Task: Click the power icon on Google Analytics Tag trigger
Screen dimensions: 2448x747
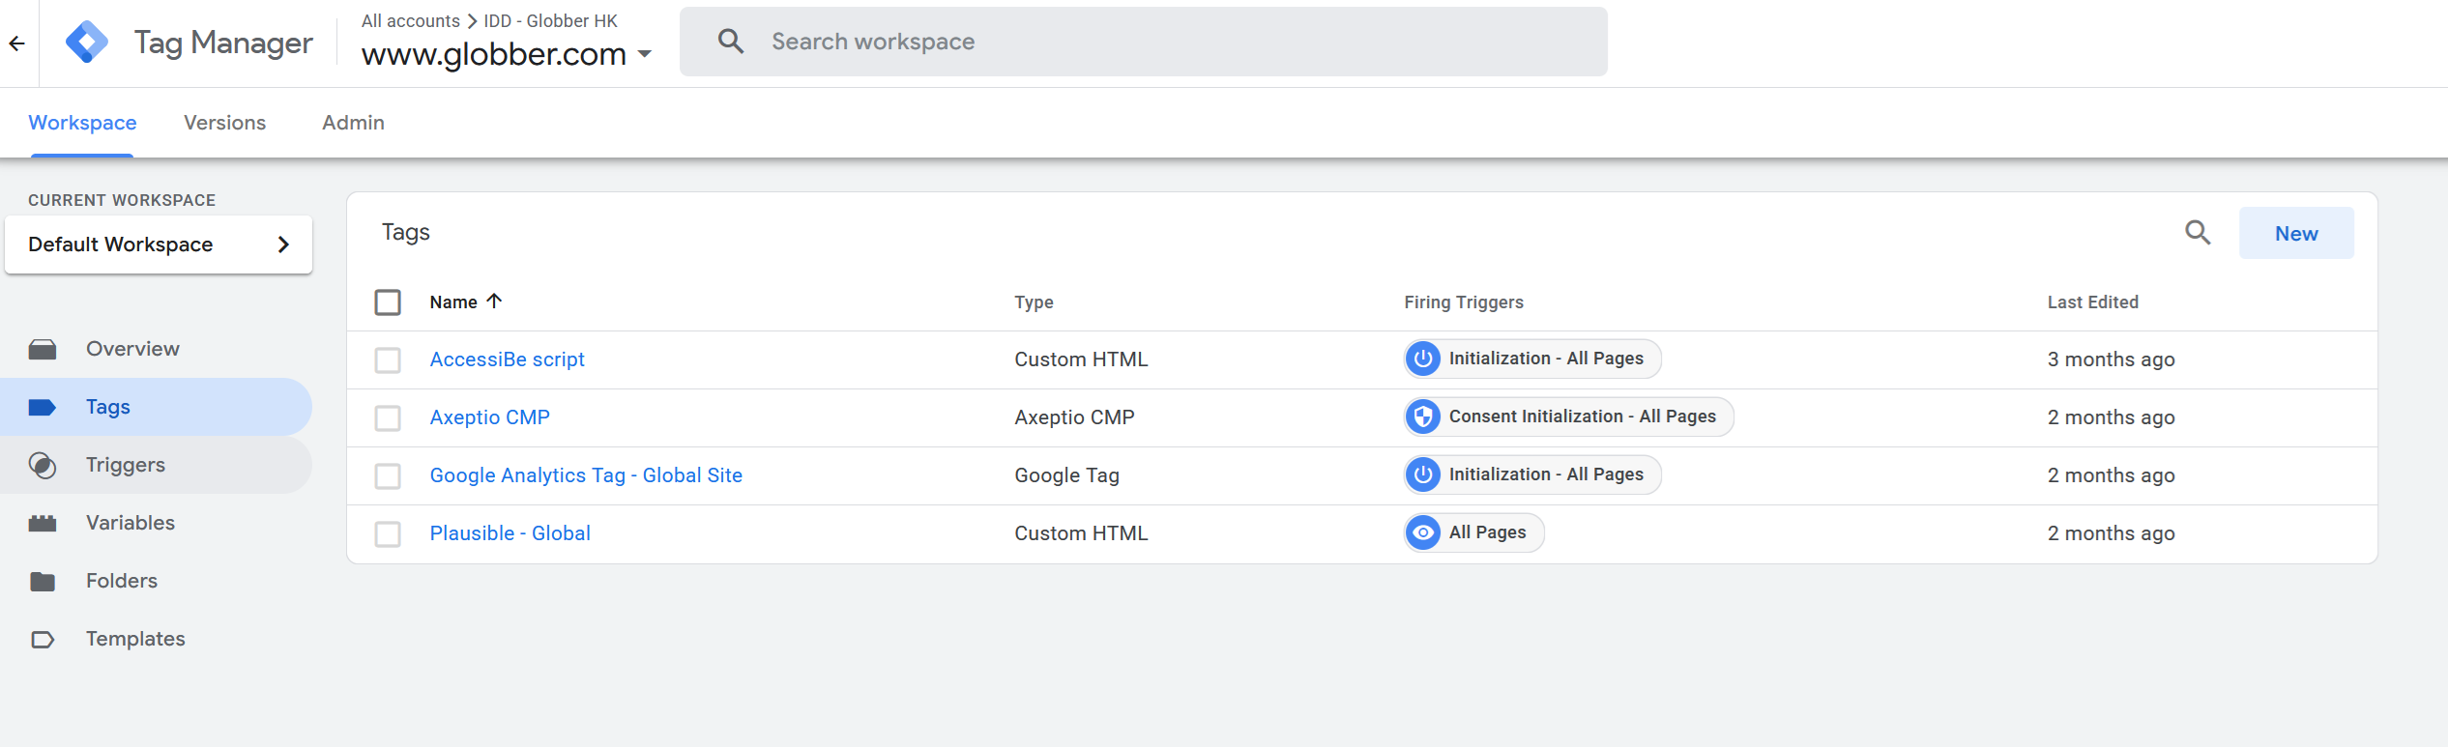Action: [x=1423, y=474]
